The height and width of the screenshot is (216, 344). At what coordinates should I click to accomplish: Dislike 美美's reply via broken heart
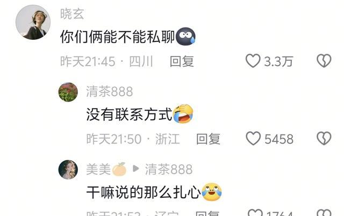(324, 212)
